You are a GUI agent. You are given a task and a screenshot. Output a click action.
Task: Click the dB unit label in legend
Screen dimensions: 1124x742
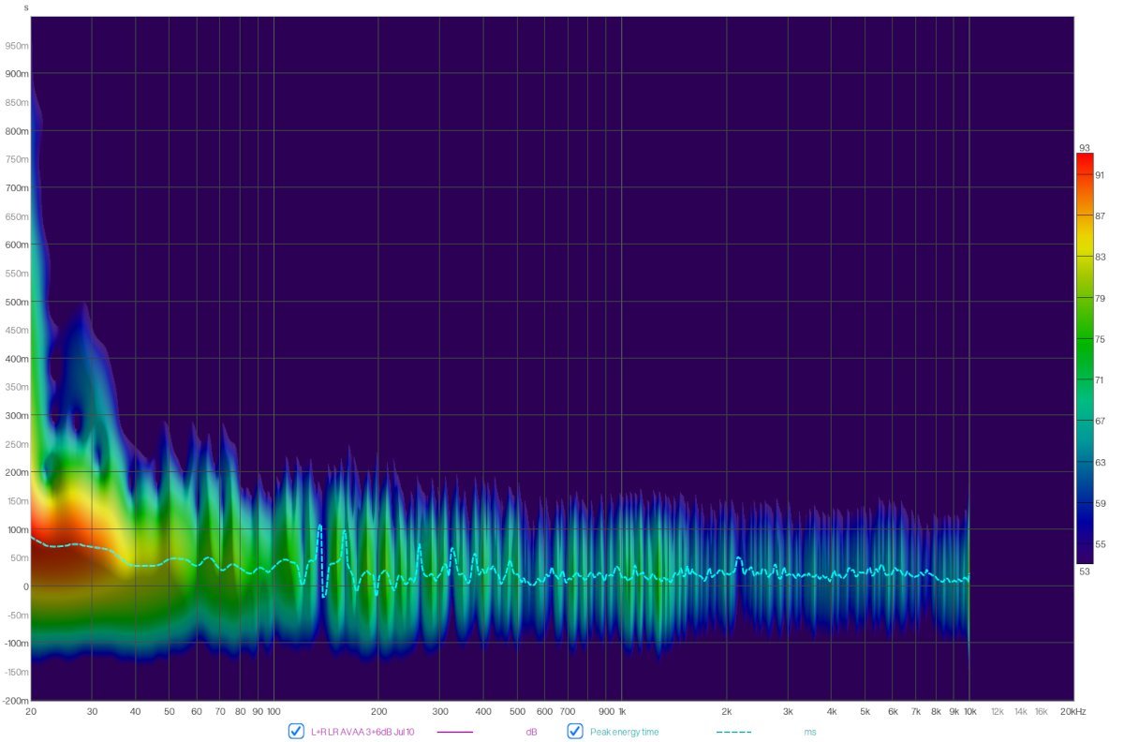[531, 732]
